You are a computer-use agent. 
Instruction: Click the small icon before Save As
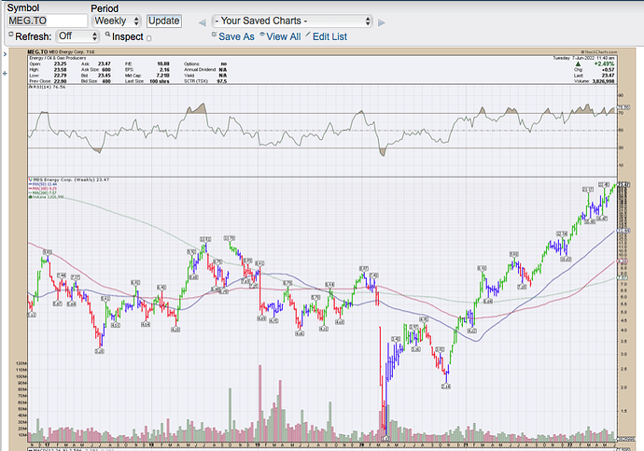pyautogui.click(x=215, y=35)
